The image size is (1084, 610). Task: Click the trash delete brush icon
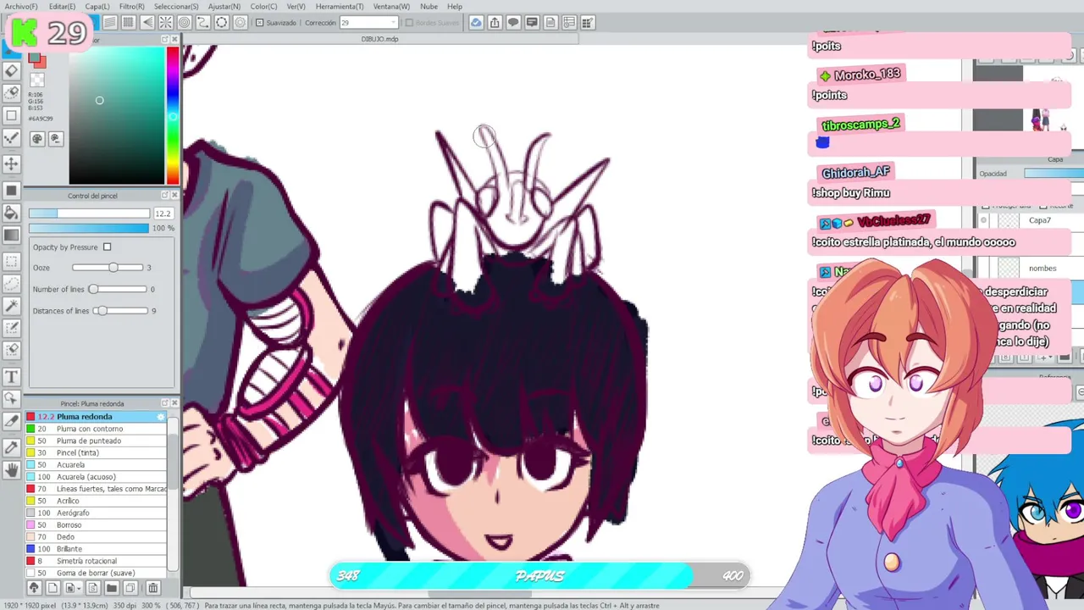tap(153, 588)
